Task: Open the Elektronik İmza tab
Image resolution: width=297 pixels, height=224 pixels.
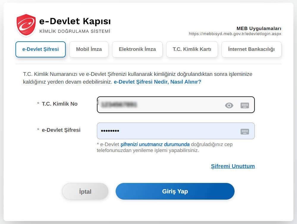Action: tap(137, 49)
